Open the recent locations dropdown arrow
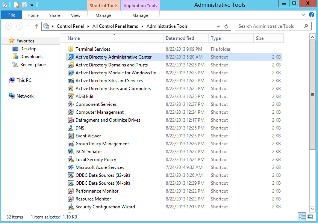318x223 pixels. pos(29,26)
